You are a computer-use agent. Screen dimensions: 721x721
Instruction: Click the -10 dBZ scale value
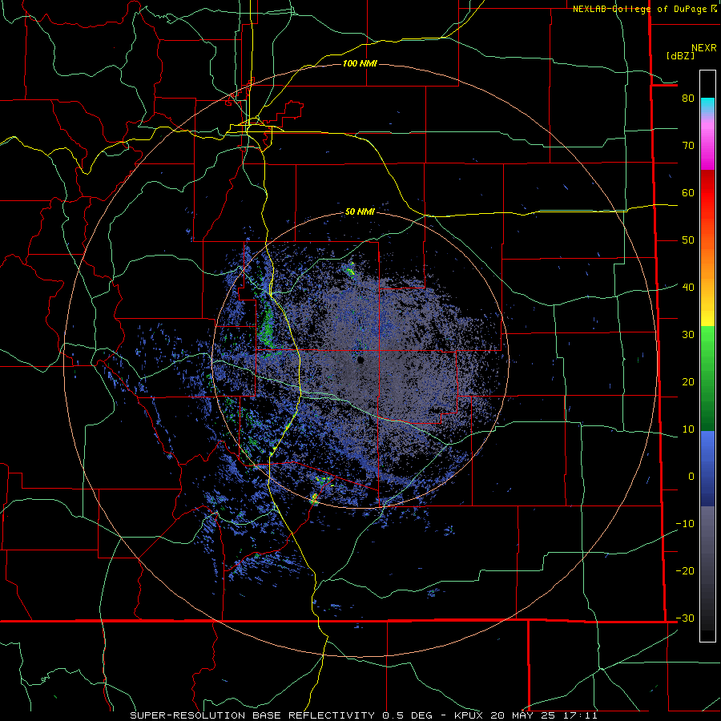pyautogui.click(x=685, y=524)
